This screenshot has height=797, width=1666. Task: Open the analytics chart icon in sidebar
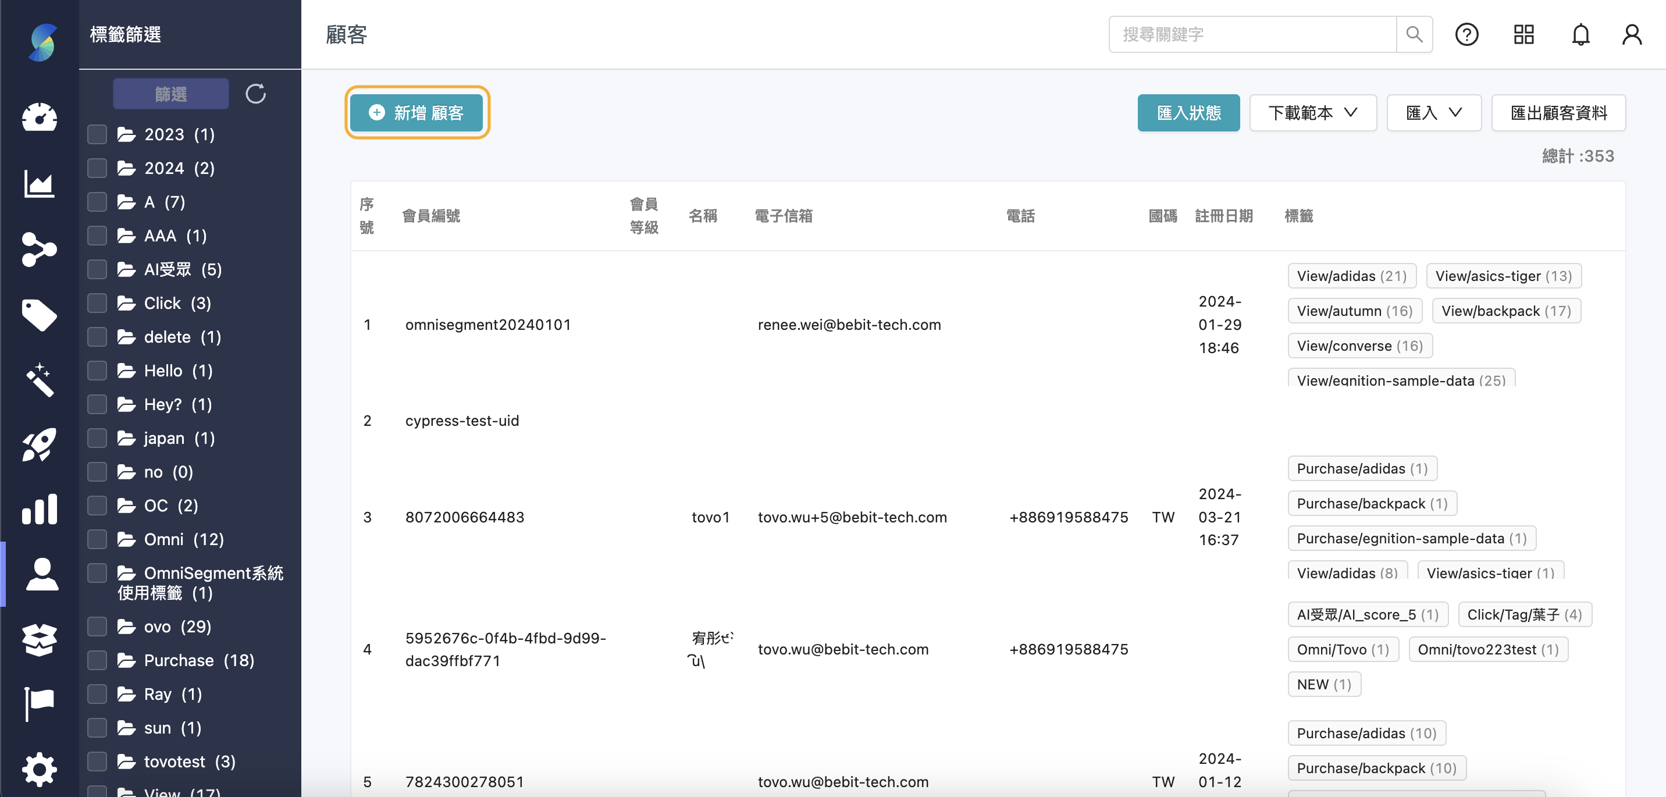click(40, 184)
